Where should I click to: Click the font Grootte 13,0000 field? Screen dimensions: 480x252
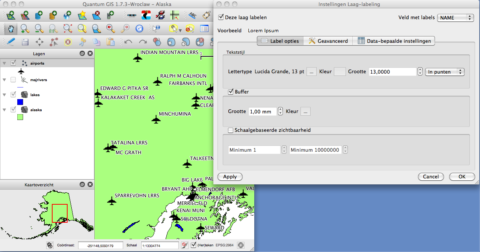392,71
